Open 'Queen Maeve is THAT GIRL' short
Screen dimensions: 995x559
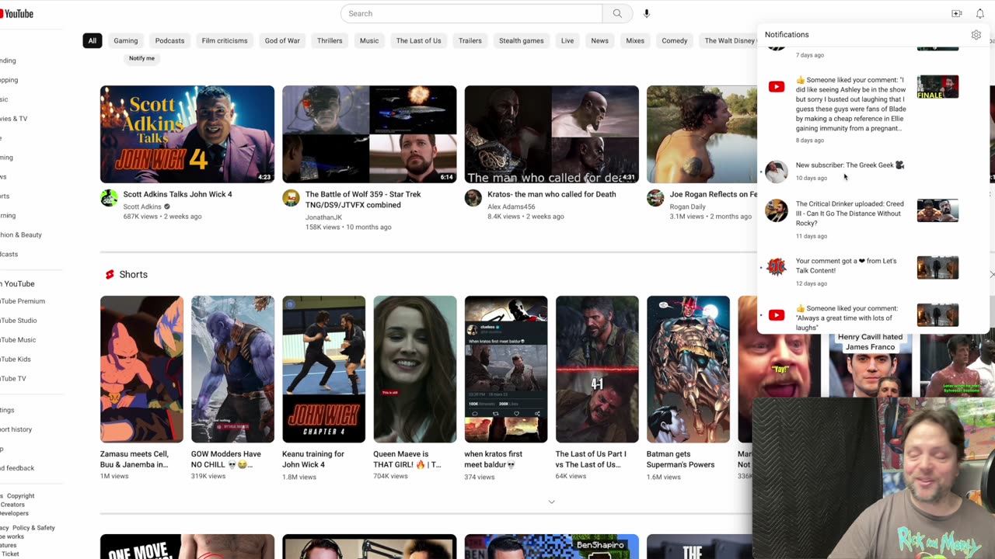tap(415, 370)
